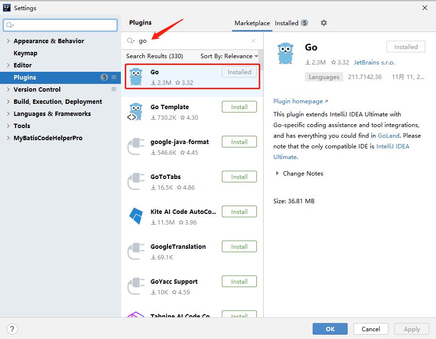Expand the Change Notes section
The width and height of the screenshot is (436, 339).
click(x=277, y=173)
